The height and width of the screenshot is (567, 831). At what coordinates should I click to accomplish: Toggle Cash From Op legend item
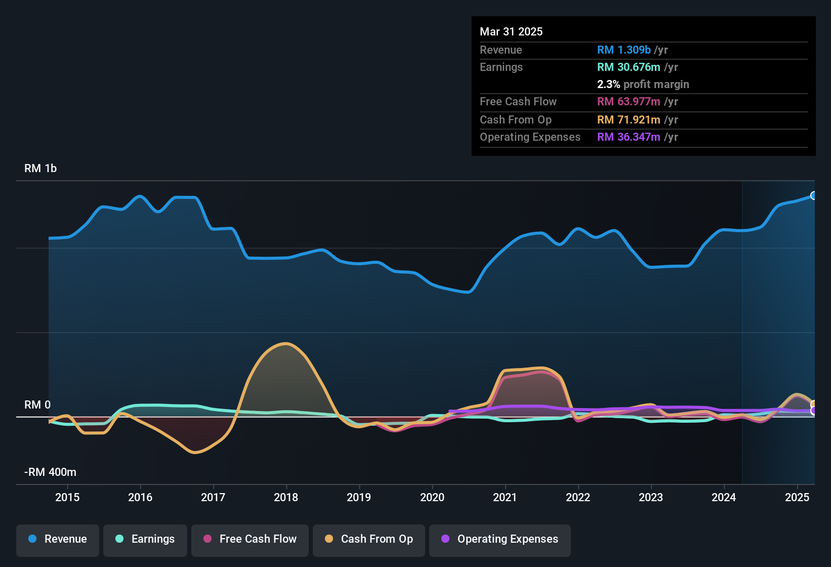point(369,539)
